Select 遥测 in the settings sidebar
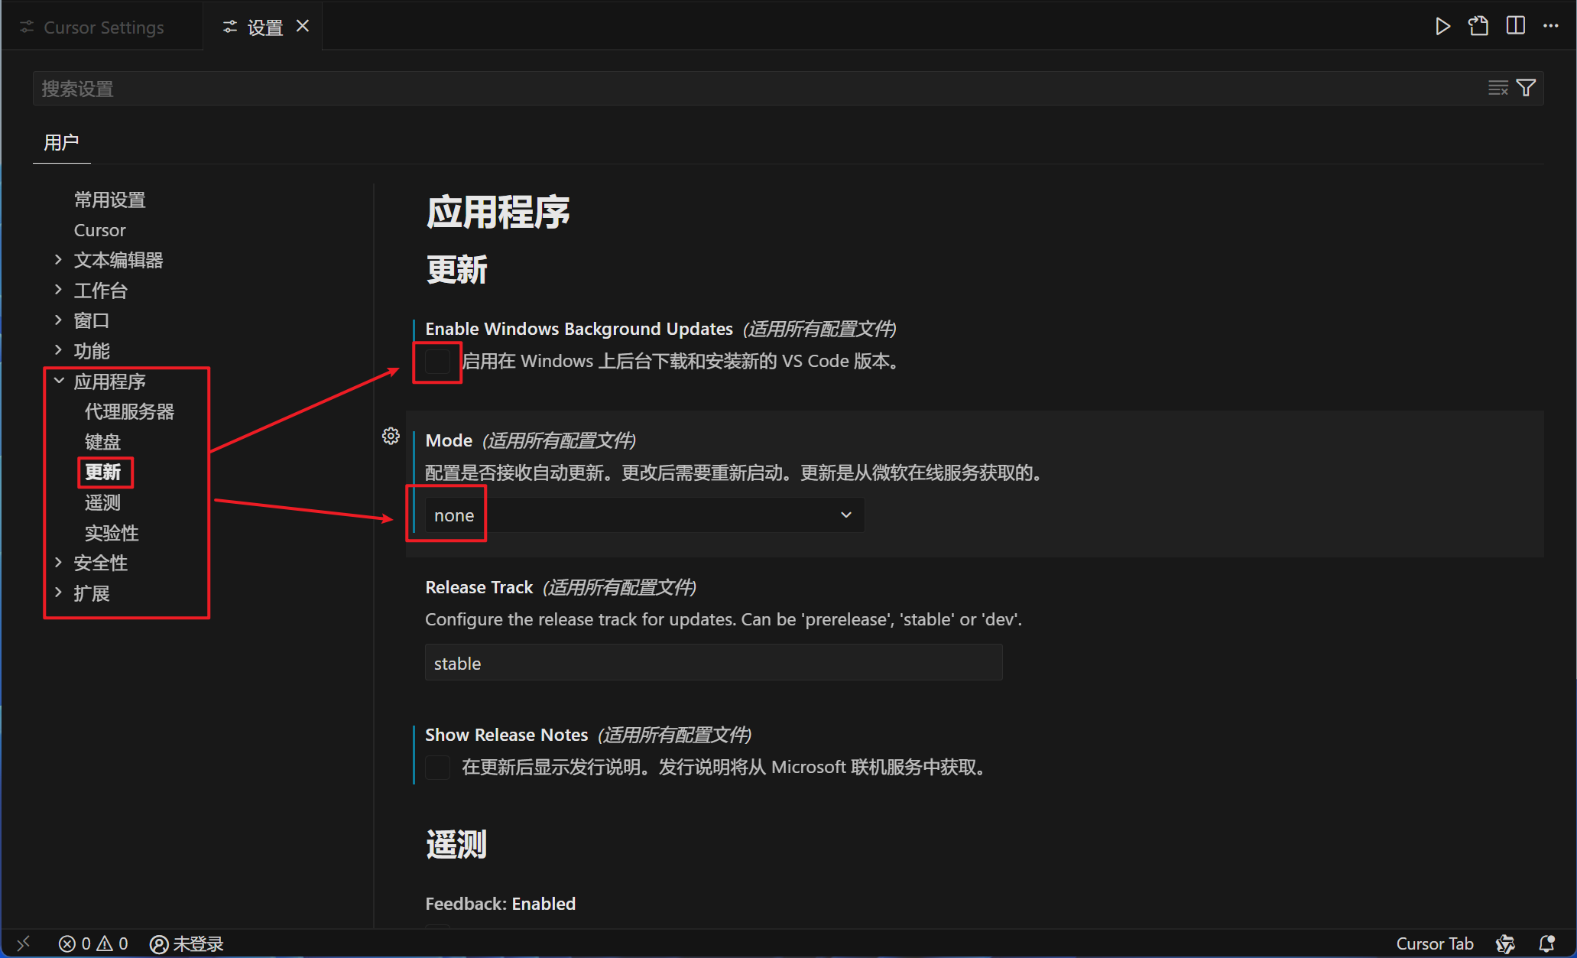The height and width of the screenshot is (958, 1577). 102,502
